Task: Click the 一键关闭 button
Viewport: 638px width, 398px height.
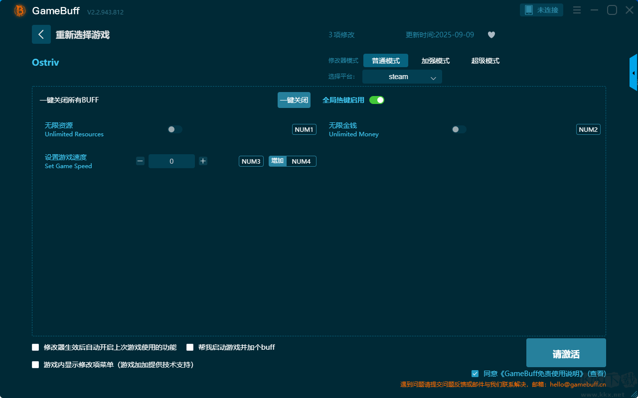Action: click(x=294, y=100)
